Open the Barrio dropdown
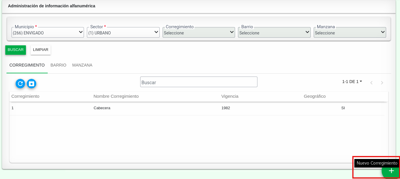 pos(274,32)
